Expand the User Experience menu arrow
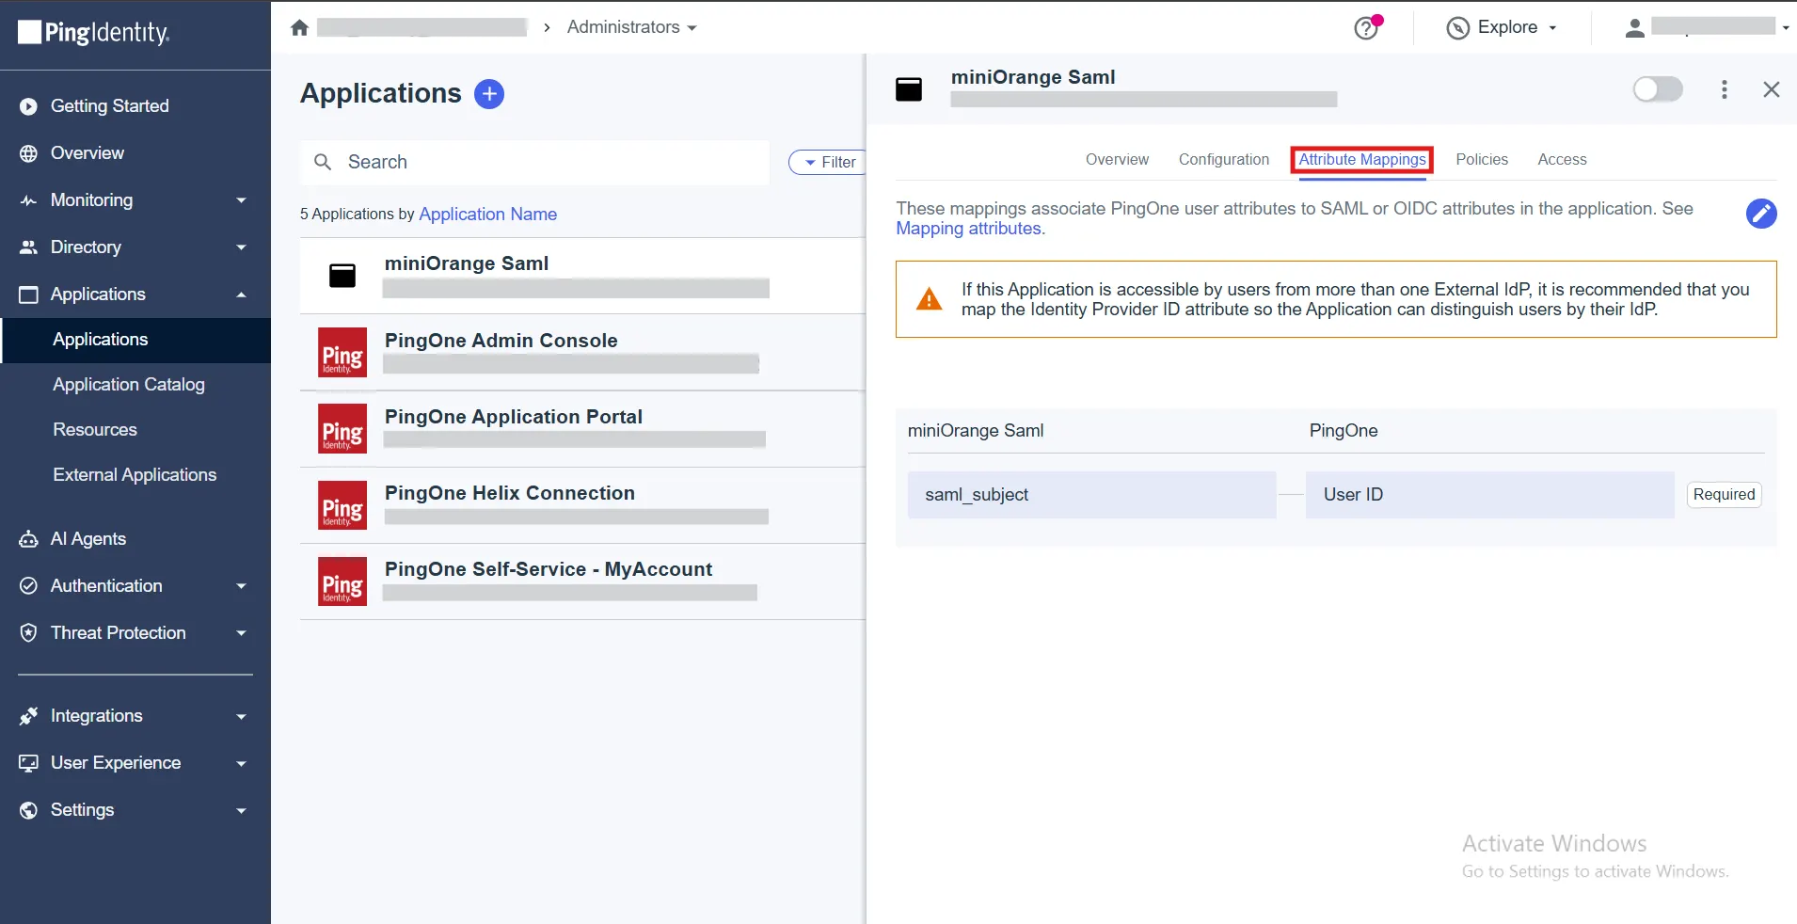1797x924 pixels. 241,763
